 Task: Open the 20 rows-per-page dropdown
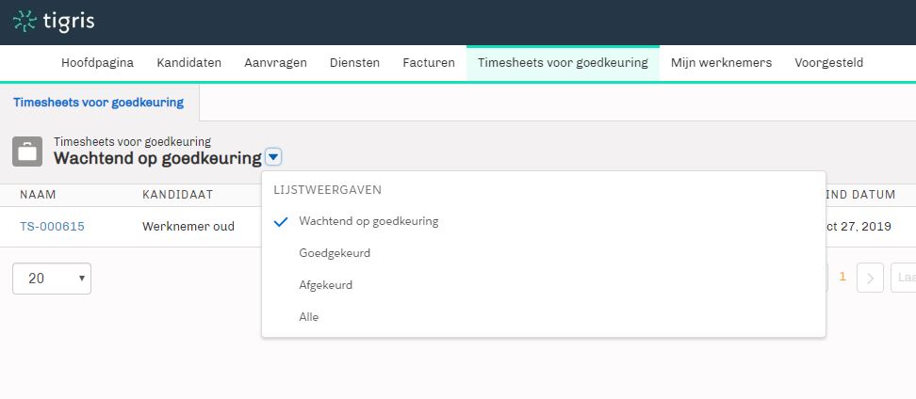pyautogui.click(x=52, y=279)
